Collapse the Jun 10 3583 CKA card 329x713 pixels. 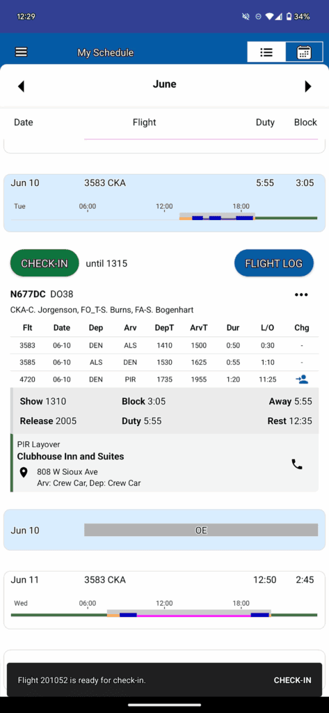tap(164, 203)
